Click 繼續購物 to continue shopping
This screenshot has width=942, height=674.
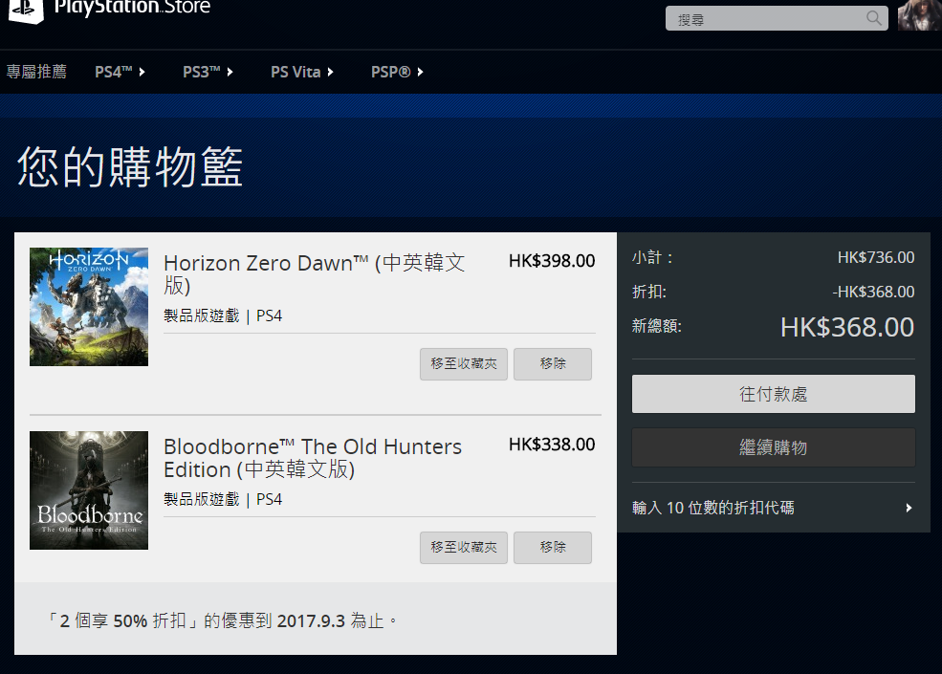click(773, 447)
